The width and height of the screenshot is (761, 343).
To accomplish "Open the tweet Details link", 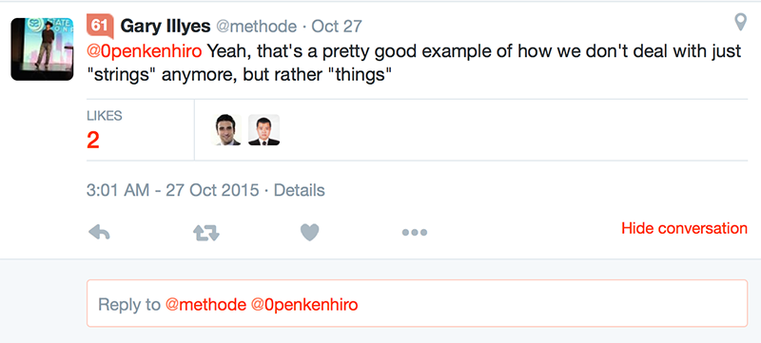I will pyautogui.click(x=300, y=190).
